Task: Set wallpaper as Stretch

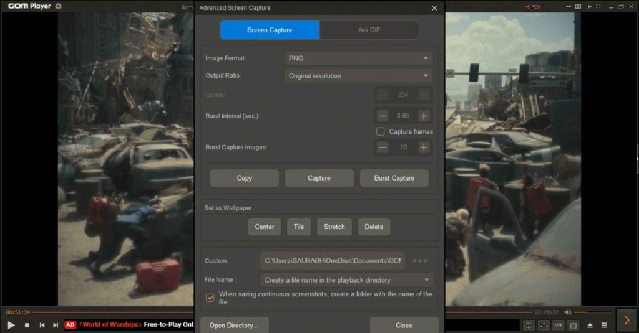Action: [334, 227]
